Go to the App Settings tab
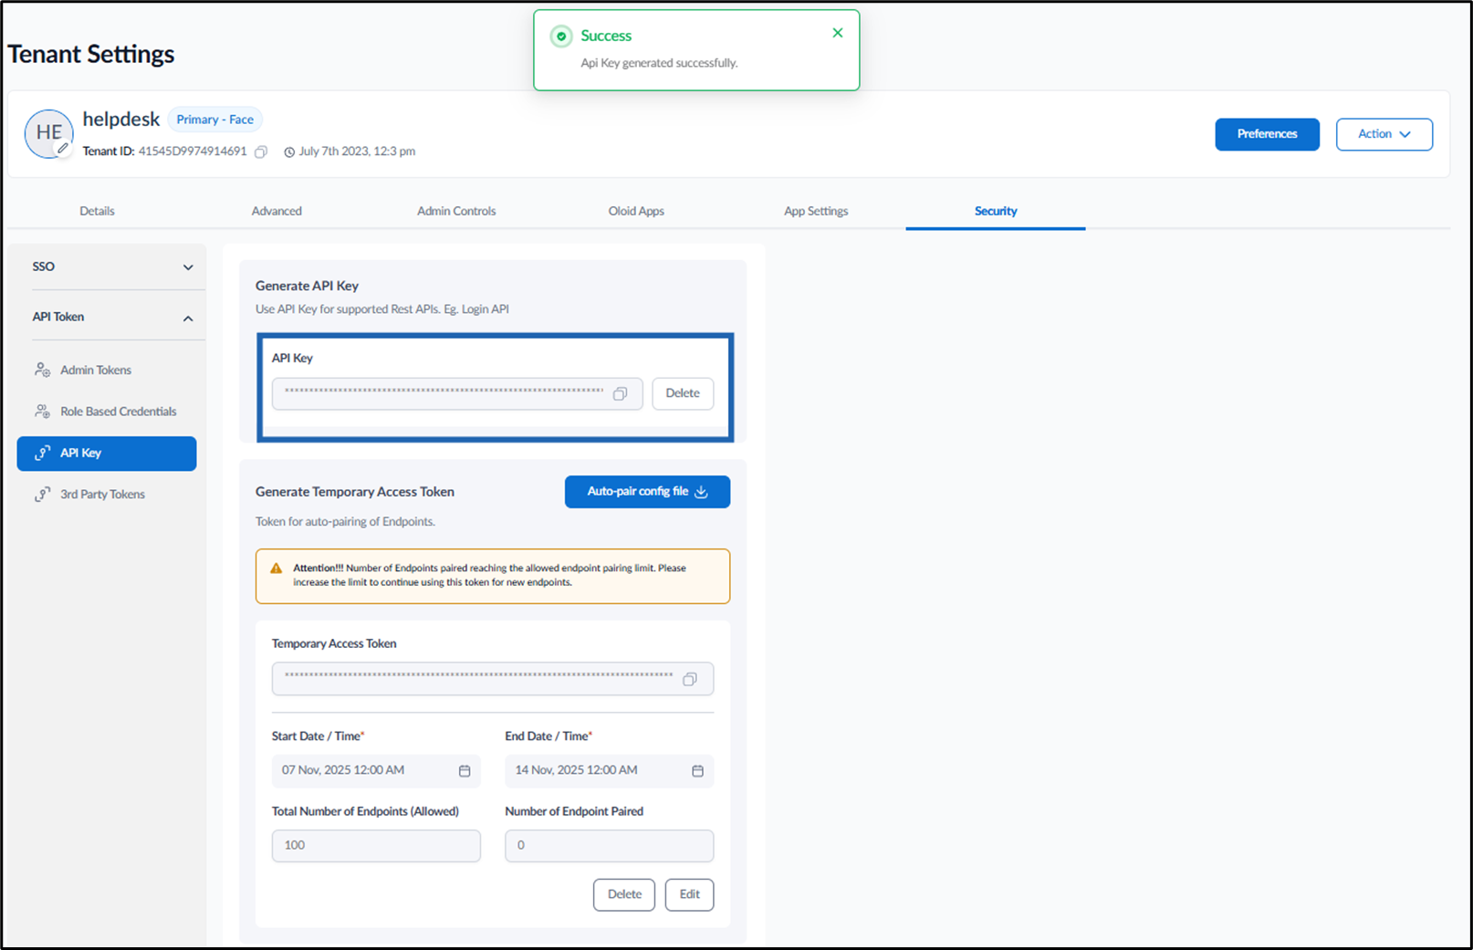This screenshot has height=950, width=1473. 816,211
